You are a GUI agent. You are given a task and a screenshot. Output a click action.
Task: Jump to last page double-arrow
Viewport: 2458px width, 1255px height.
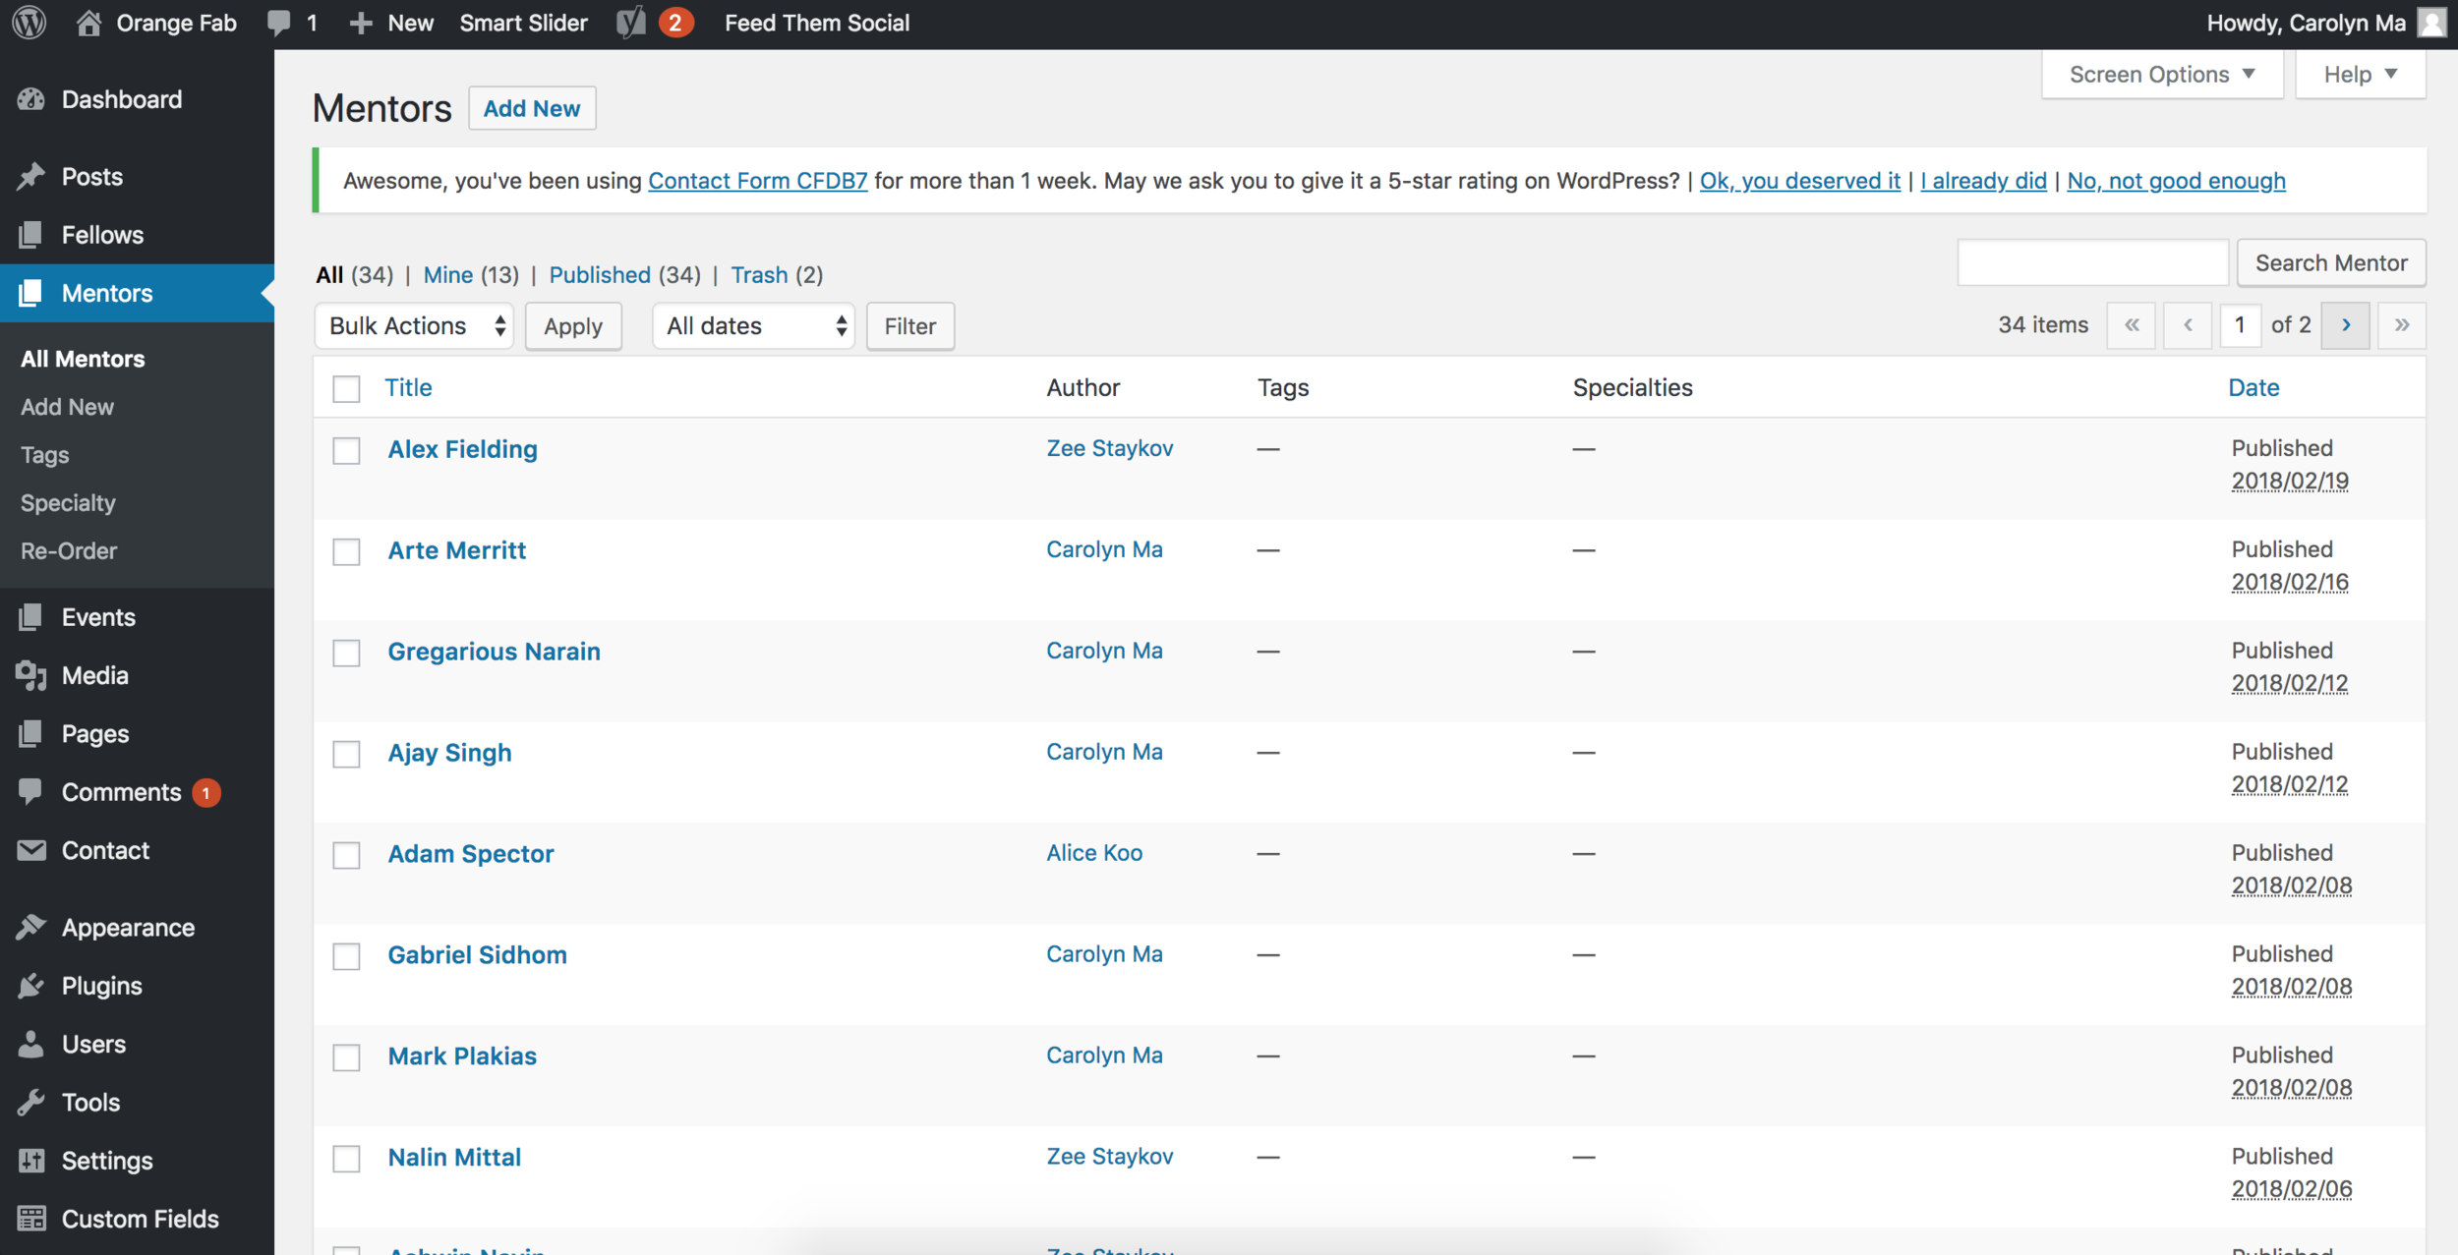pos(2402,325)
